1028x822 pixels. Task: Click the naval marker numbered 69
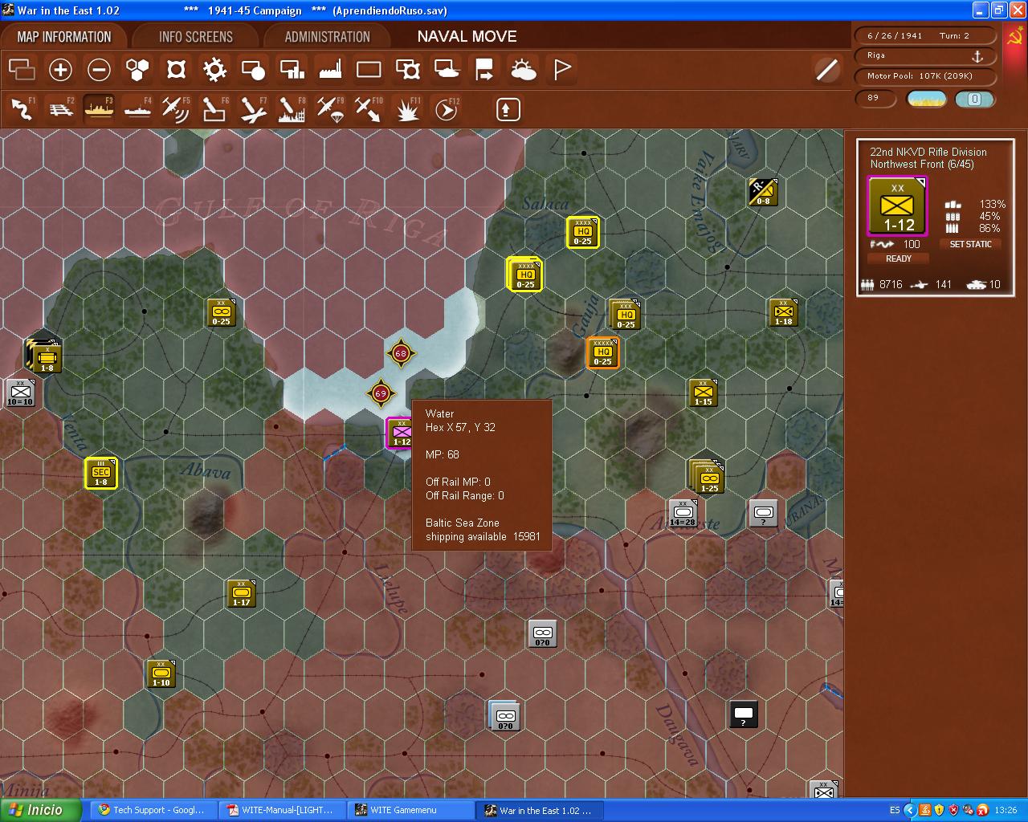[x=381, y=393]
